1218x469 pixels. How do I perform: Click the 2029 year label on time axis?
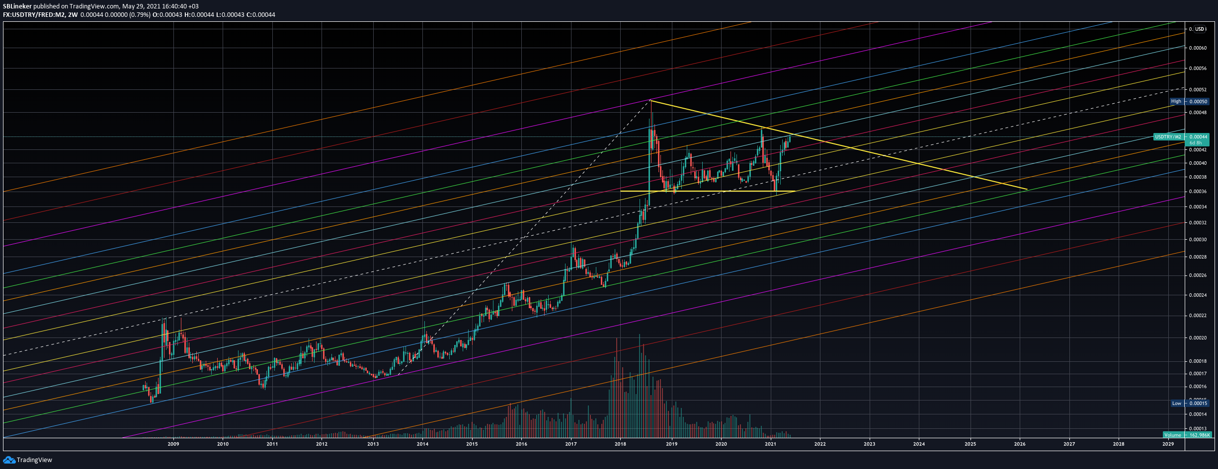pyautogui.click(x=1168, y=444)
